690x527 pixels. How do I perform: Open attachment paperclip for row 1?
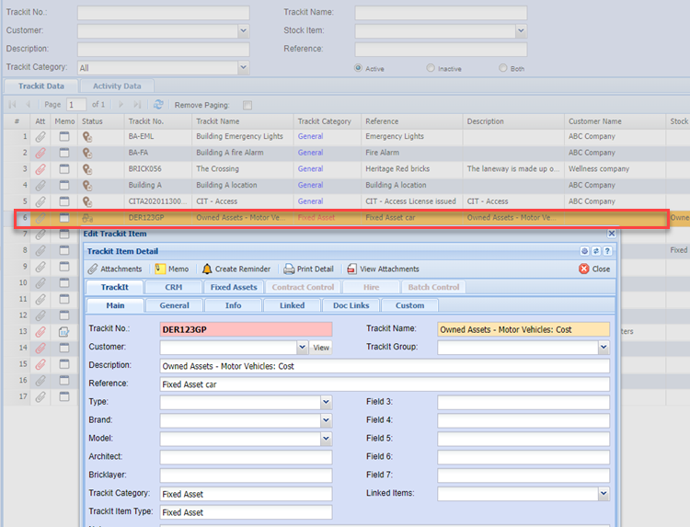40,137
